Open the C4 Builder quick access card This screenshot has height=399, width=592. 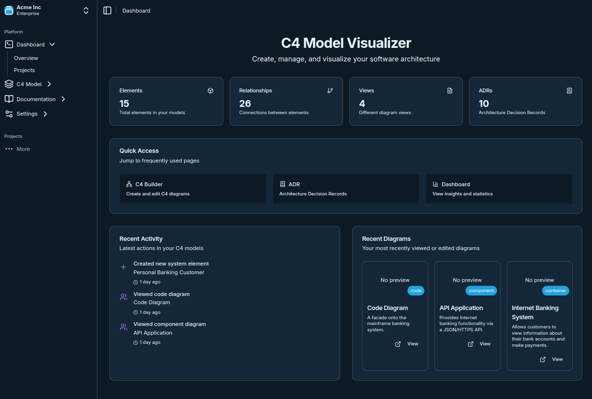click(x=193, y=189)
